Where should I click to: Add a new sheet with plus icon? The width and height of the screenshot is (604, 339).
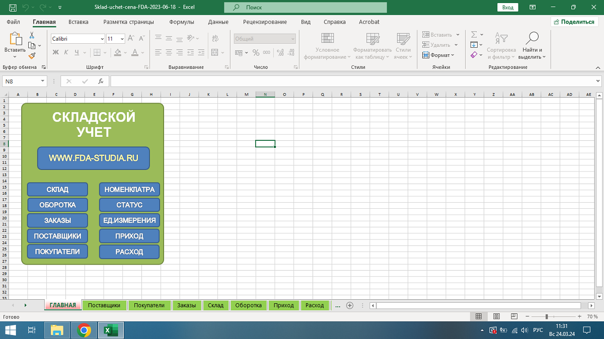click(x=350, y=305)
